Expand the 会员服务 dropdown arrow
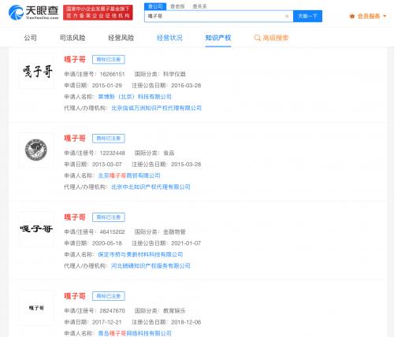The width and height of the screenshot is (394, 337). (385, 16)
